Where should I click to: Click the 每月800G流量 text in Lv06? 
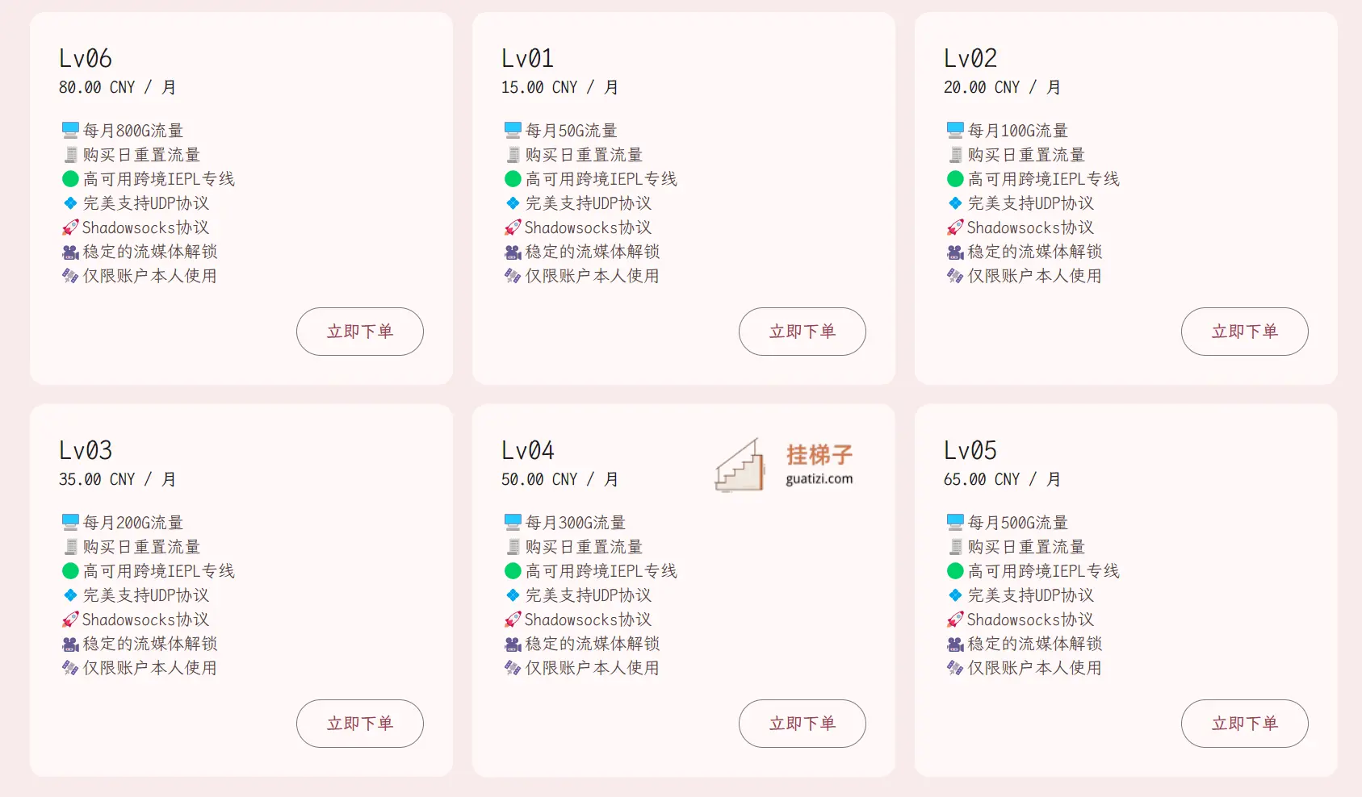point(133,131)
